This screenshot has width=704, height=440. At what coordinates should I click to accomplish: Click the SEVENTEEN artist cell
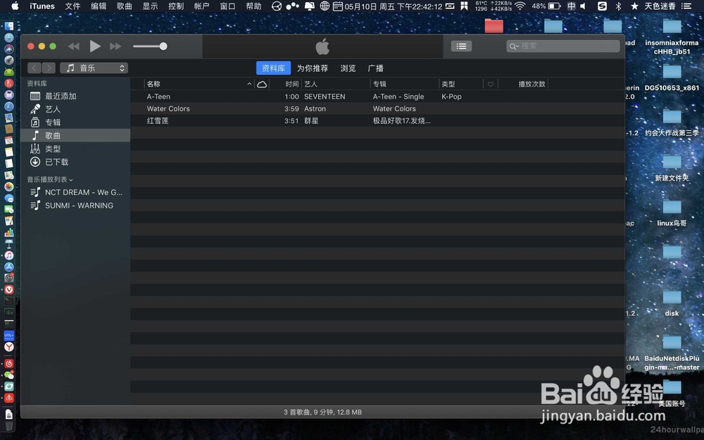pyautogui.click(x=325, y=96)
